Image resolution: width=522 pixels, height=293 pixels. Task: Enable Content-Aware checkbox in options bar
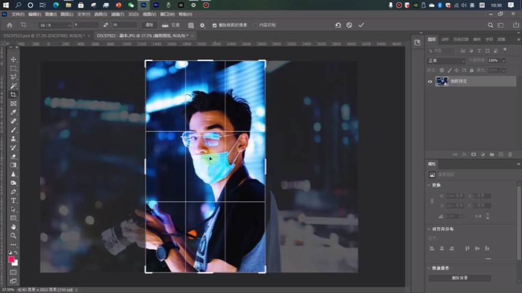pyautogui.click(x=256, y=25)
